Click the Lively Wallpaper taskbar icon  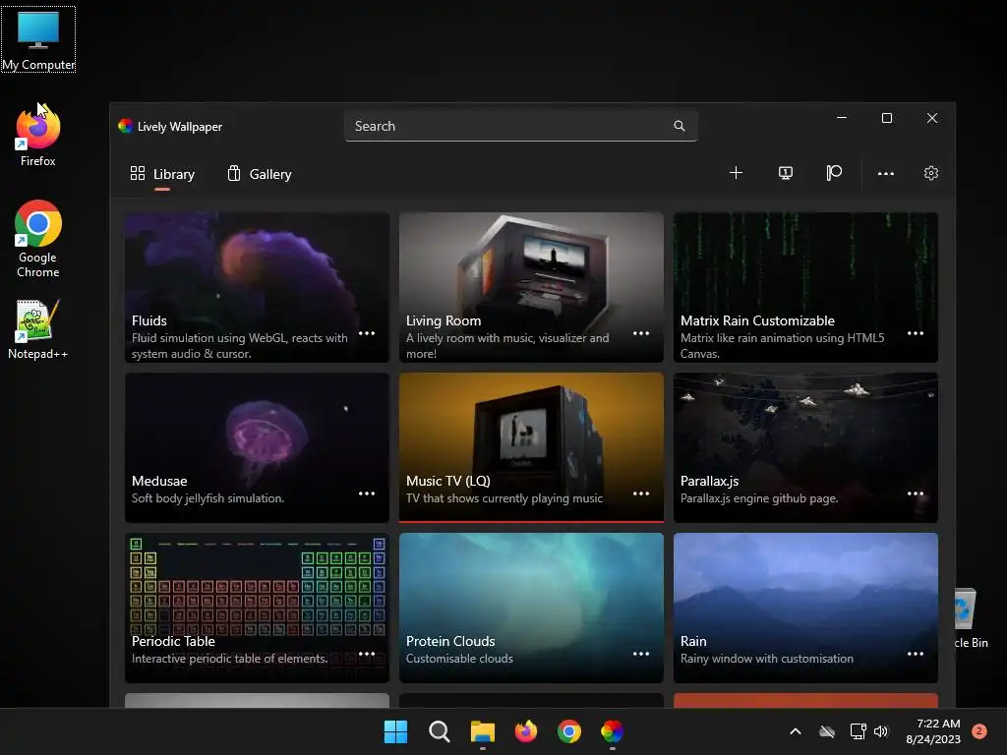tap(612, 731)
